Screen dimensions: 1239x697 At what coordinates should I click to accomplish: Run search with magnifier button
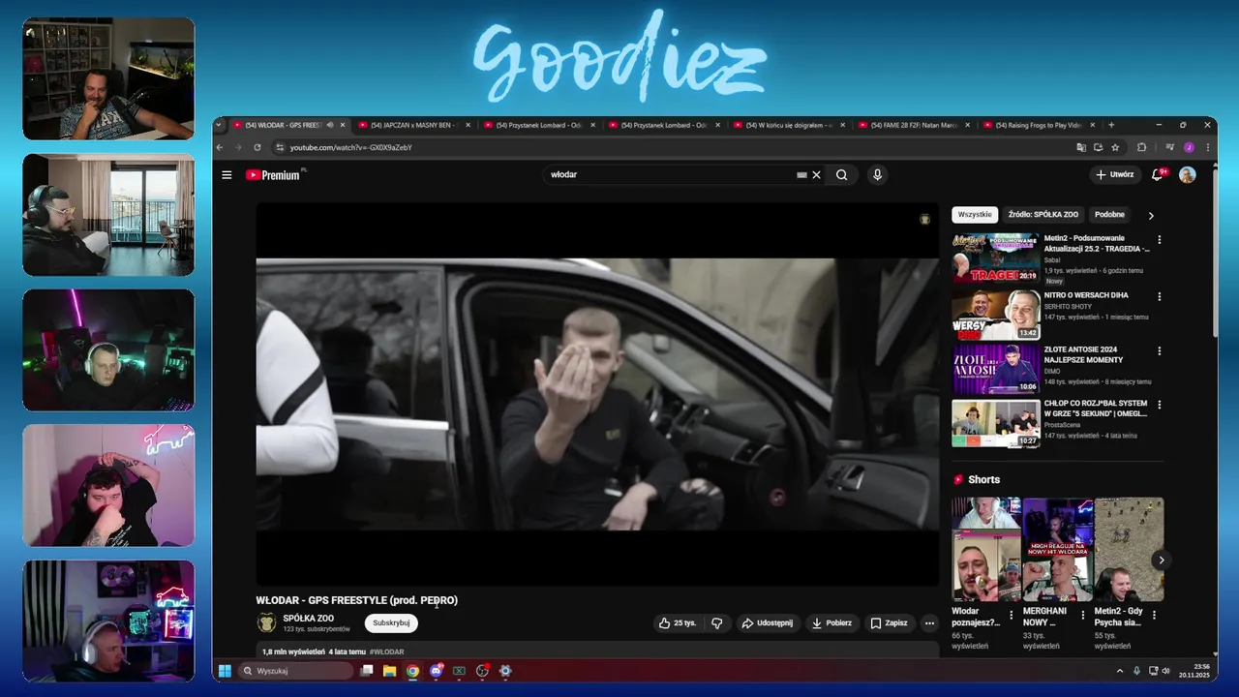pyautogui.click(x=842, y=175)
